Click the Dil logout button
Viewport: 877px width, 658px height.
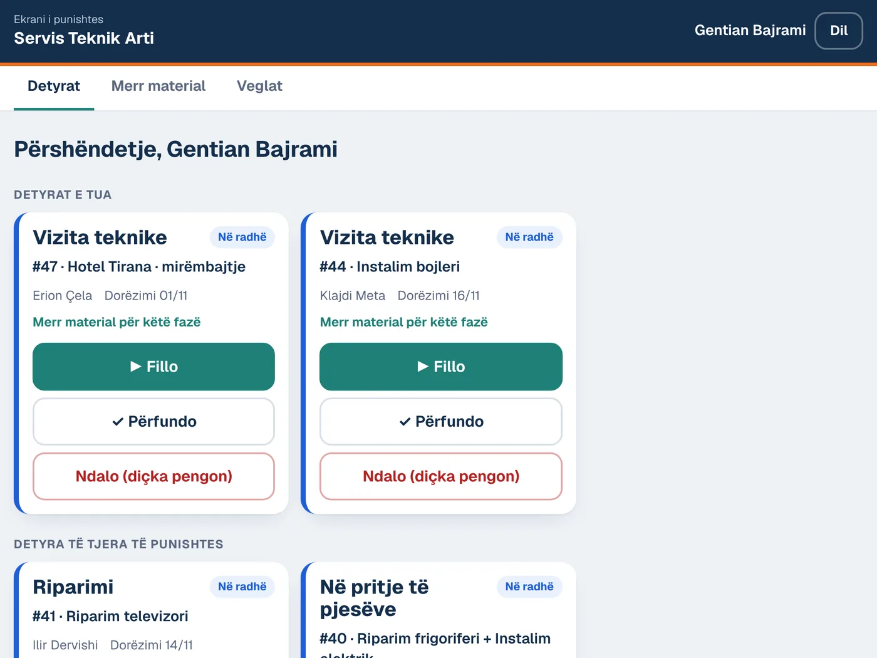[x=839, y=31]
